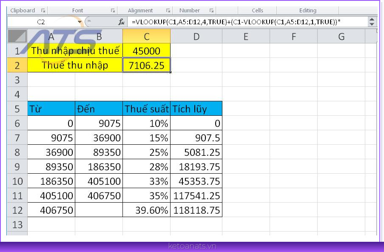Viewport: 384px width, 252px height.
Task: Open the Font dialog launcher
Action: click(x=113, y=11)
